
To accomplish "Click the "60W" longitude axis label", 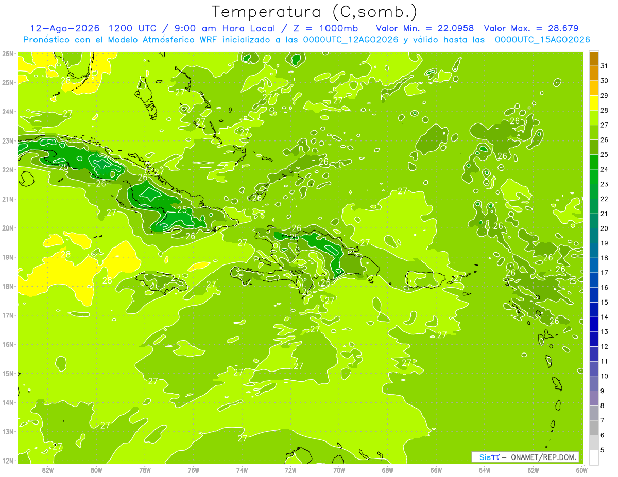I will tap(582, 470).
